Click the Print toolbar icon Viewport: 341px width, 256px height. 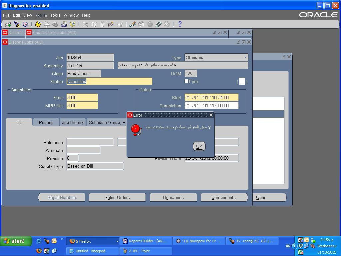coord(64,24)
